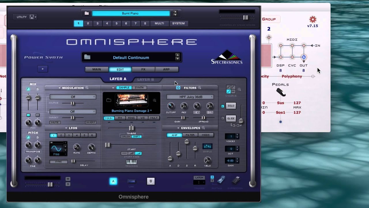Step through patches with Burnt Piano arrows

175,13
